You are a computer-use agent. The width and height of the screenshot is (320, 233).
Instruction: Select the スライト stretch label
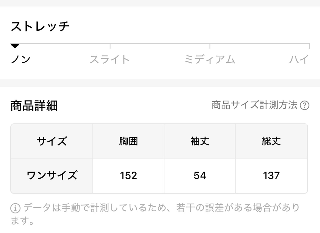tap(110, 60)
